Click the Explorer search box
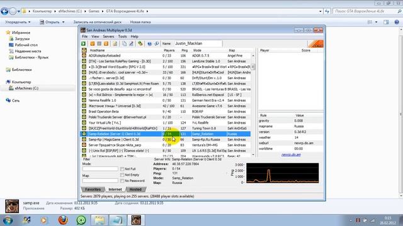Screen dimensions: 403x226 [x=367, y=11]
